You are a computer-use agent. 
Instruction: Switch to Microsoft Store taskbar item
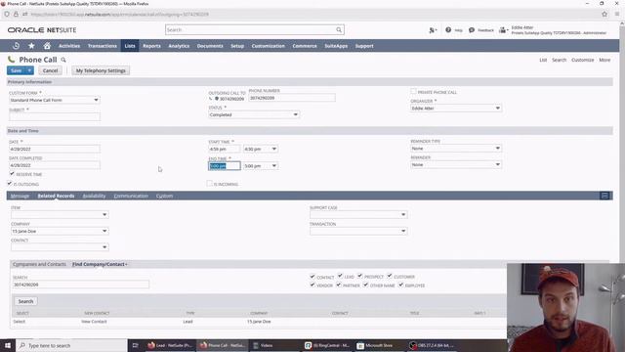[375, 345]
